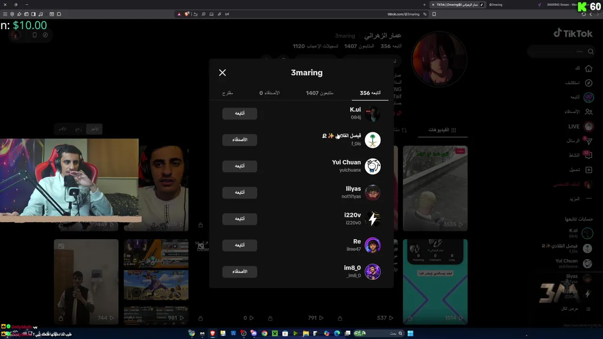Follow Re (ilree47) with the أتابعه button
Screen dimensions: 603x339
coord(240,245)
